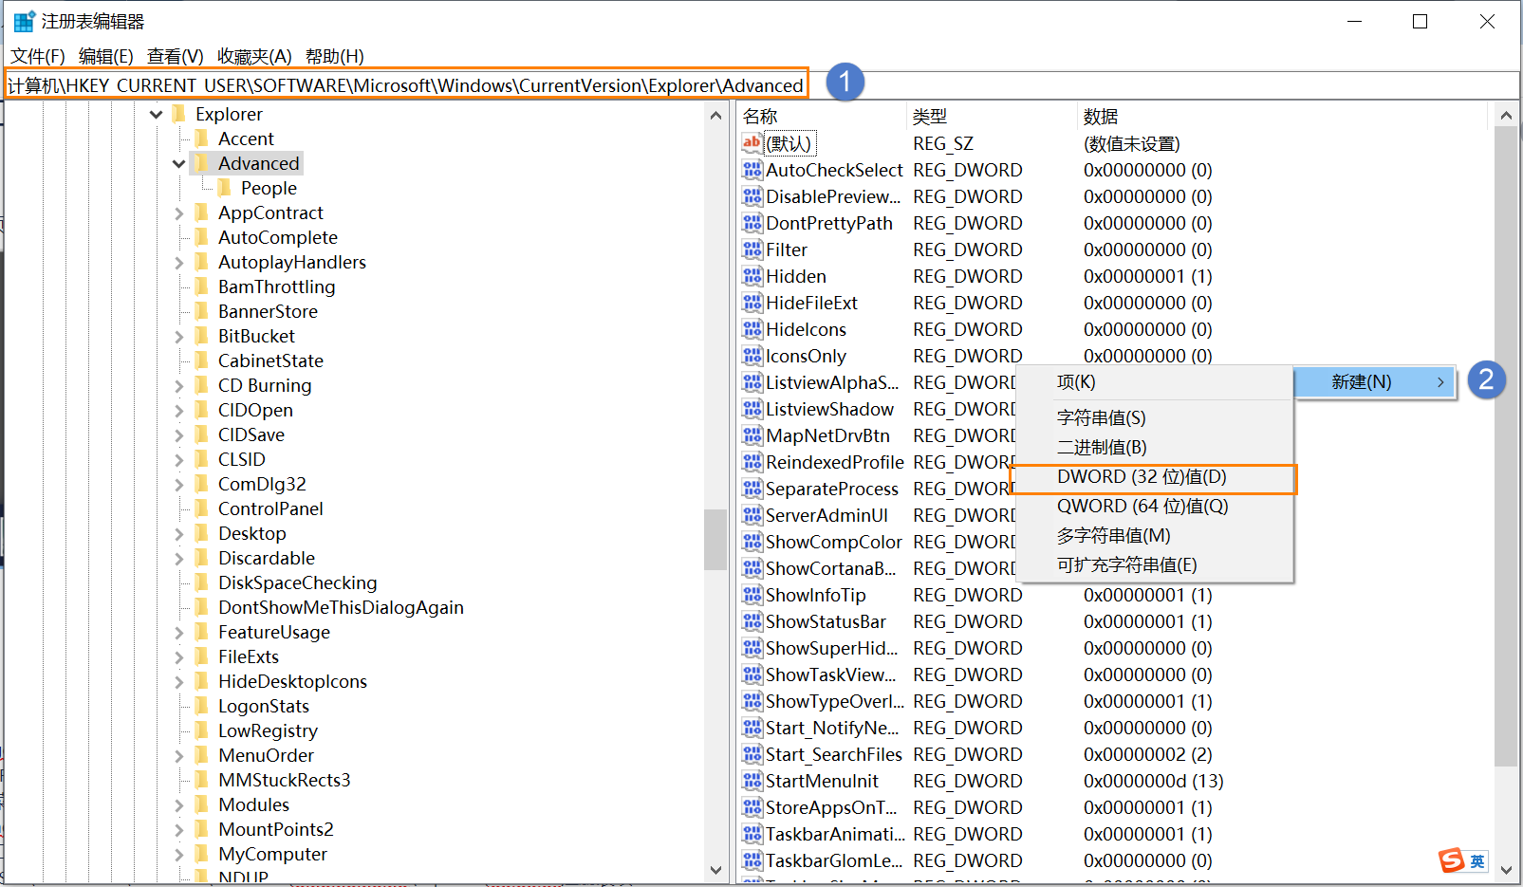
Task: Select the DontShowMeThisDialogAgain tree item
Action: tap(341, 608)
